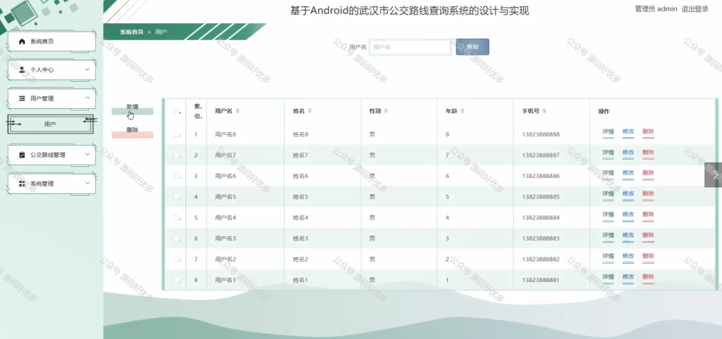The image size is (722, 339).
Task: Click 修改 for 用户名1
Action: pos(628,277)
